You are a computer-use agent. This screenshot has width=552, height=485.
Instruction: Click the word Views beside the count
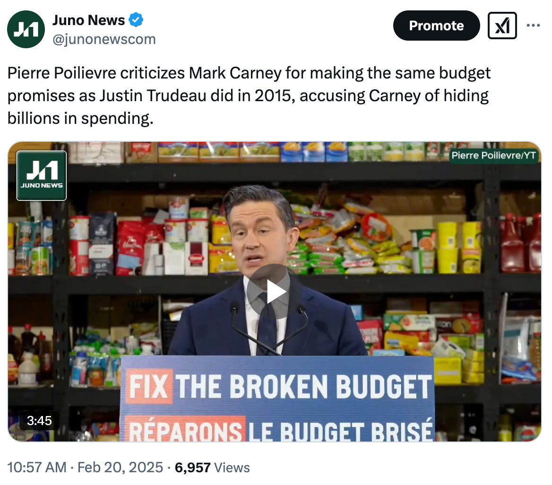click(x=232, y=468)
